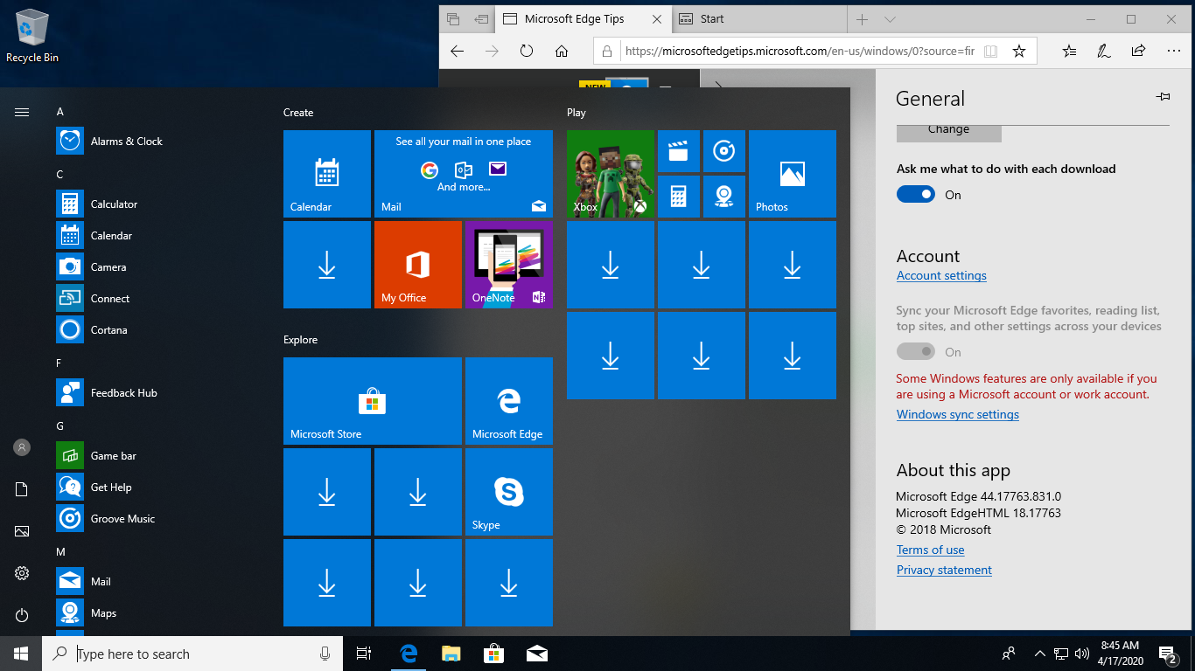Click the Edge address bar URL
Viewport: 1195px width, 671px height.
(x=800, y=52)
